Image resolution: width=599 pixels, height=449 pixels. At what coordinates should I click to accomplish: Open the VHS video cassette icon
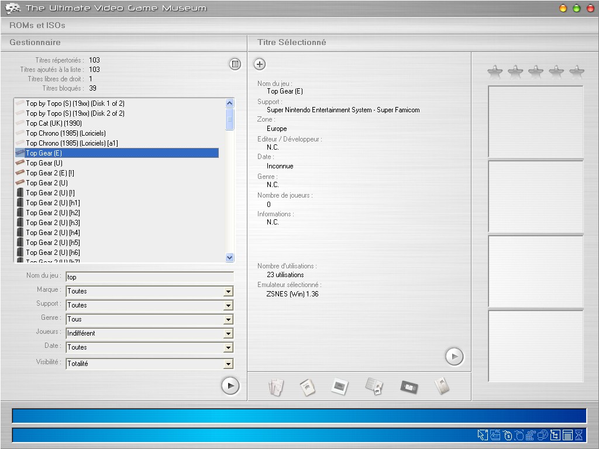click(x=409, y=387)
